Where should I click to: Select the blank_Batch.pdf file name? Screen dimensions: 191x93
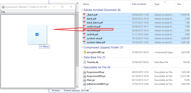[95, 23]
